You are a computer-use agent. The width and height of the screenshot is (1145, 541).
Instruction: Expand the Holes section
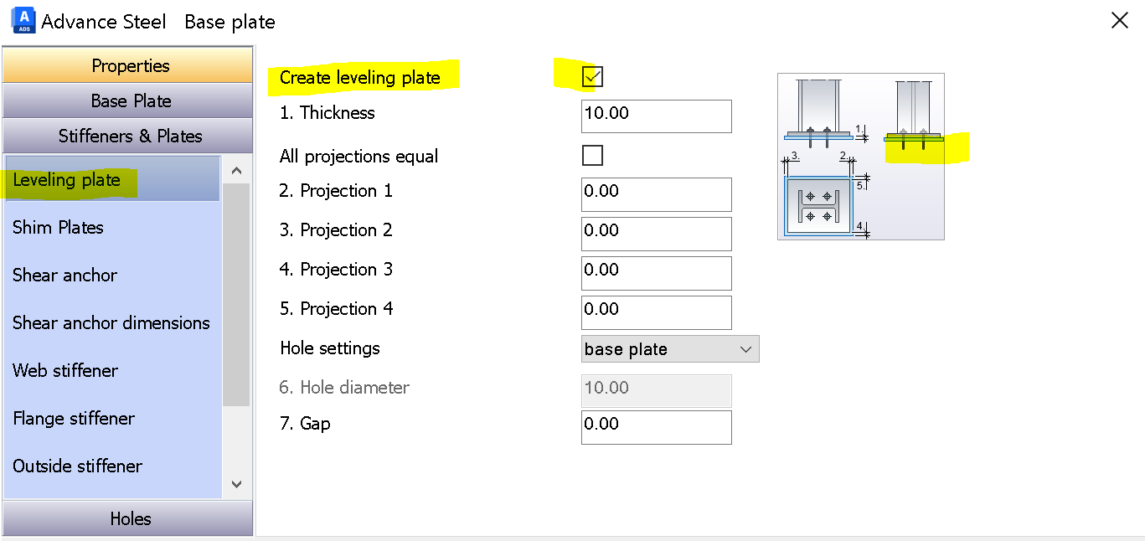pos(128,518)
